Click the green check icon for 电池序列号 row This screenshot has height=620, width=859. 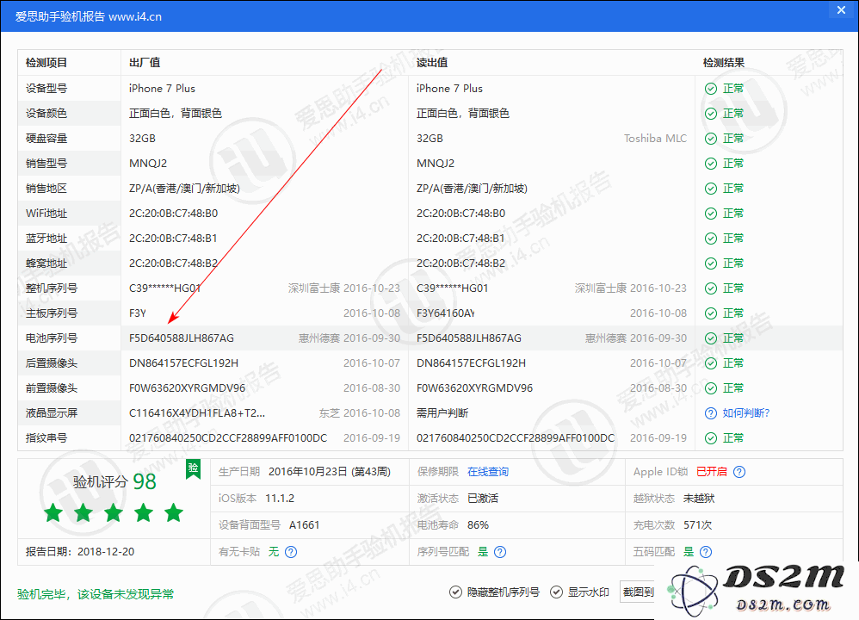[711, 338]
